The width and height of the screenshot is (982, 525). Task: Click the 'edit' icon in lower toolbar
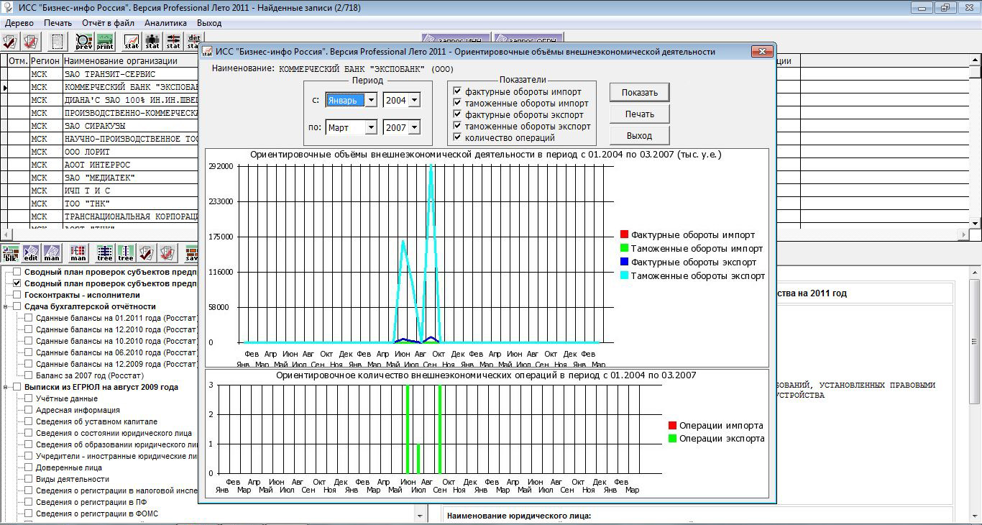click(x=31, y=253)
